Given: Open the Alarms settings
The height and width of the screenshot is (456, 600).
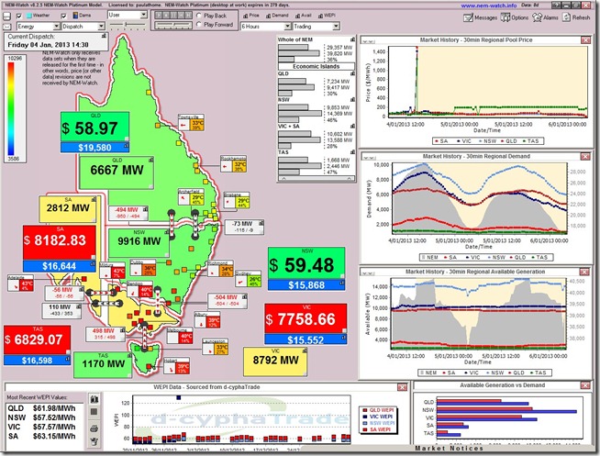Looking at the screenshot, I should pos(545,17).
